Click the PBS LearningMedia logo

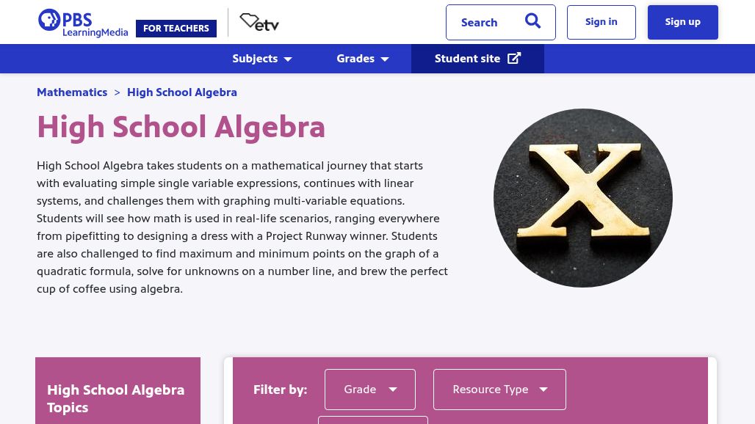82,23
